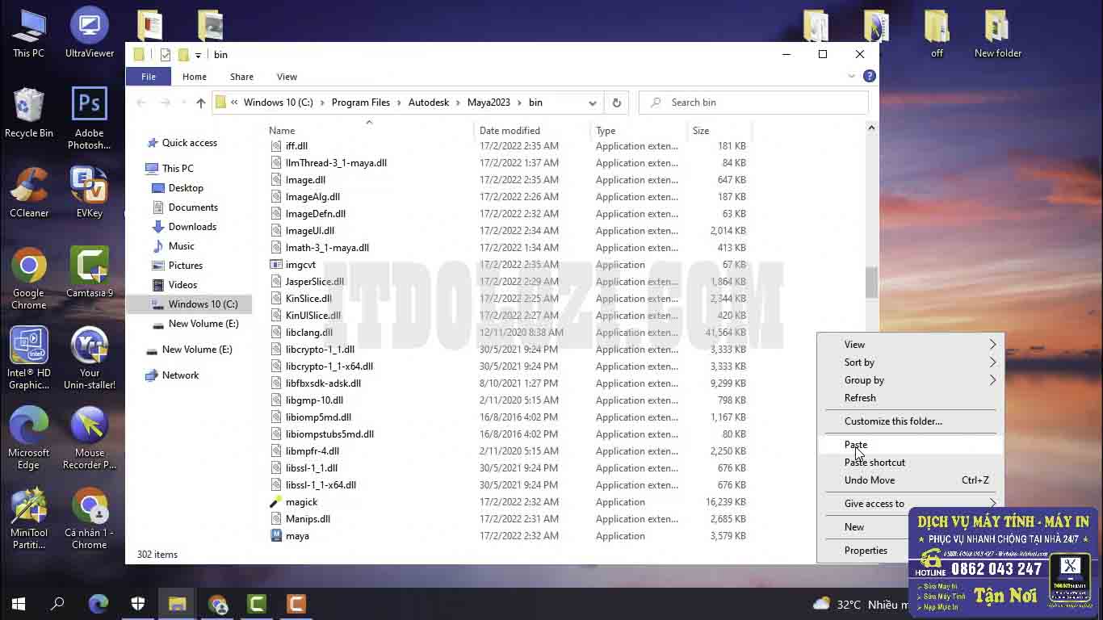Viewport: 1103px width, 620px height.
Task: Switch to the Share ribbon tab
Action: click(241, 76)
